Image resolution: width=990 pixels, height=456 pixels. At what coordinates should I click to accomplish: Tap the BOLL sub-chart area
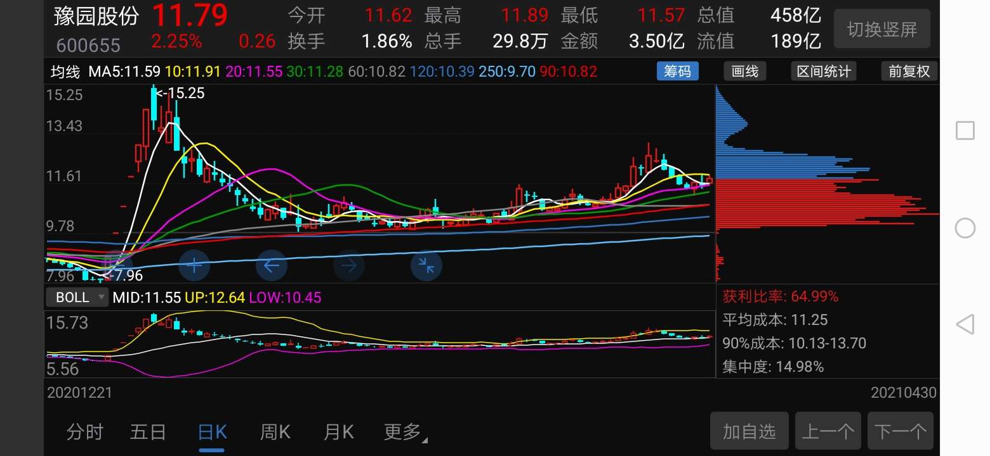[x=379, y=344]
